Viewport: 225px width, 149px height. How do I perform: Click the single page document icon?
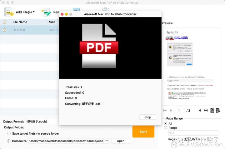click(x=212, y=110)
